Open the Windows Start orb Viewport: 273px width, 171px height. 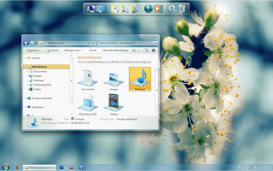click(x=5, y=167)
